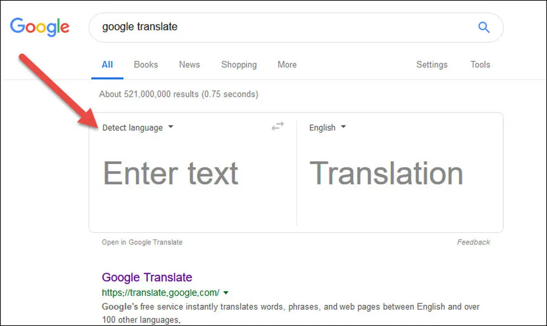Switch to the News tab
Image resolution: width=547 pixels, height=326 pixels.
189,65
